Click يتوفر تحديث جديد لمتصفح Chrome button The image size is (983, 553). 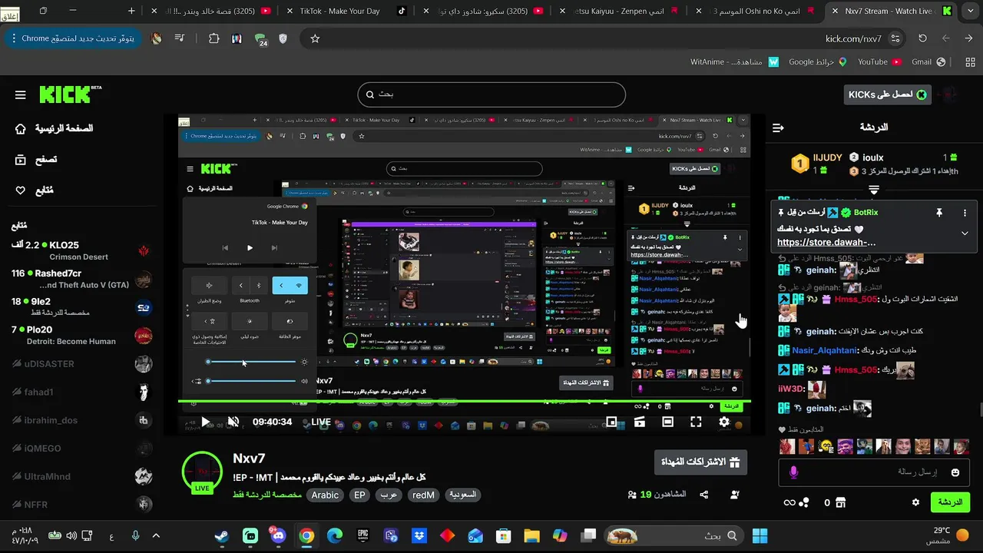(72, 38)
